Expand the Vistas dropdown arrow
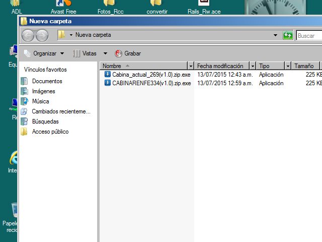 click(105, 53)
